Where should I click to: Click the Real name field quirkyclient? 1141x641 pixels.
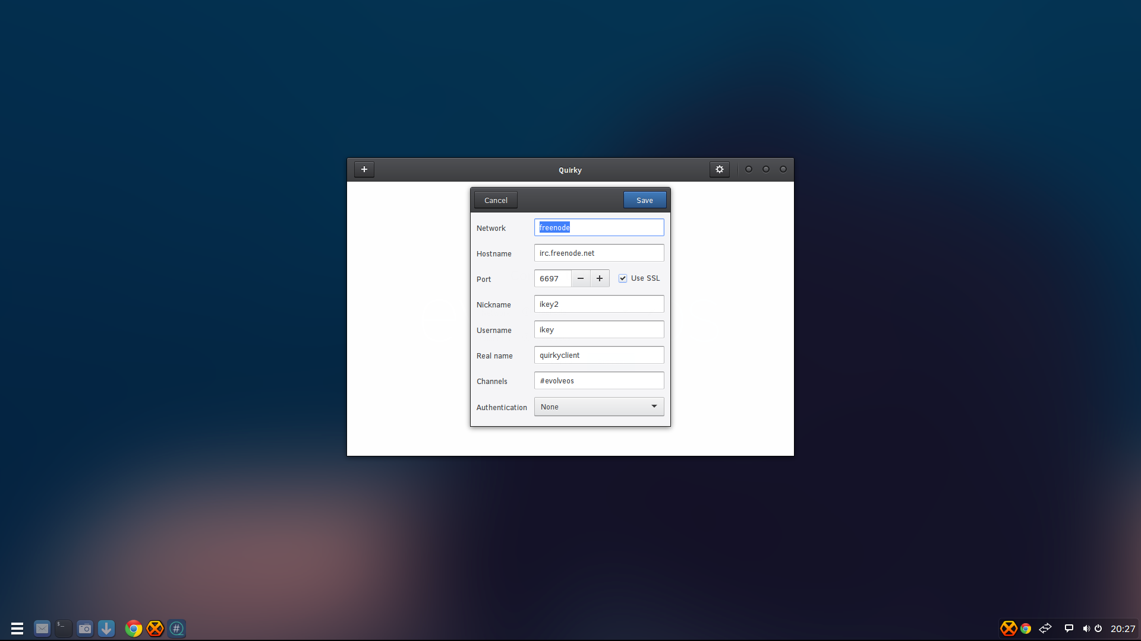[599, 355]
